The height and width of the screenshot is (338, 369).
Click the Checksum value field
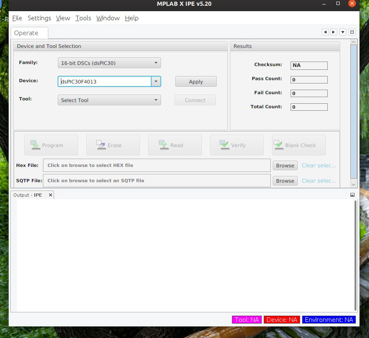pos(309,65)
